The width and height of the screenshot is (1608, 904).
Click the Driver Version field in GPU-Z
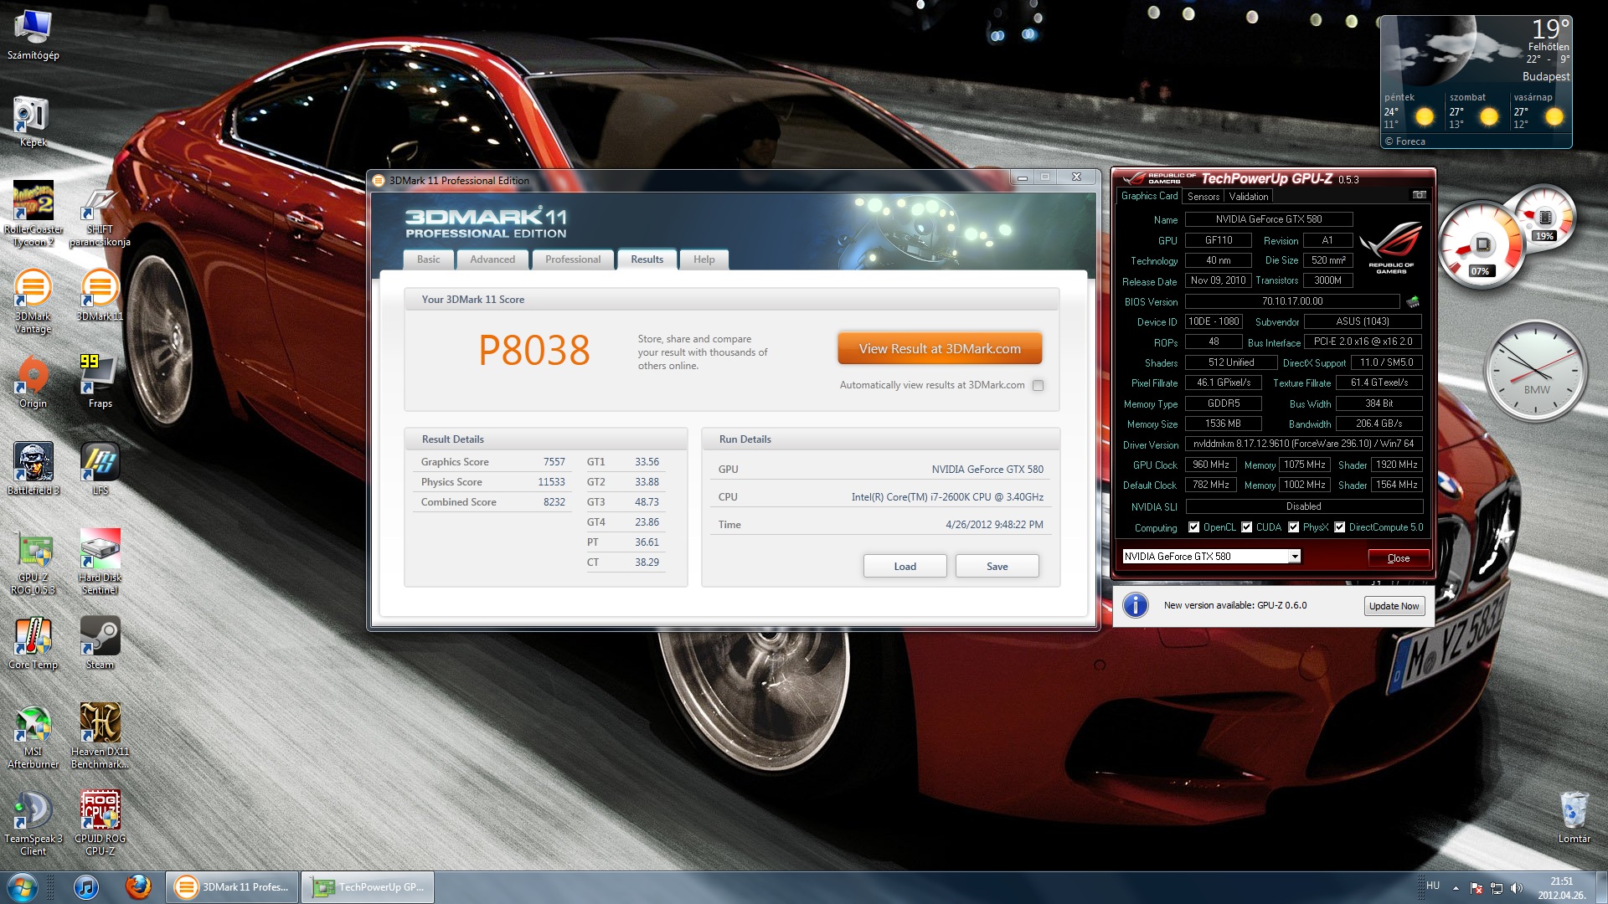pyautogui.click(x=1303, y=444)
